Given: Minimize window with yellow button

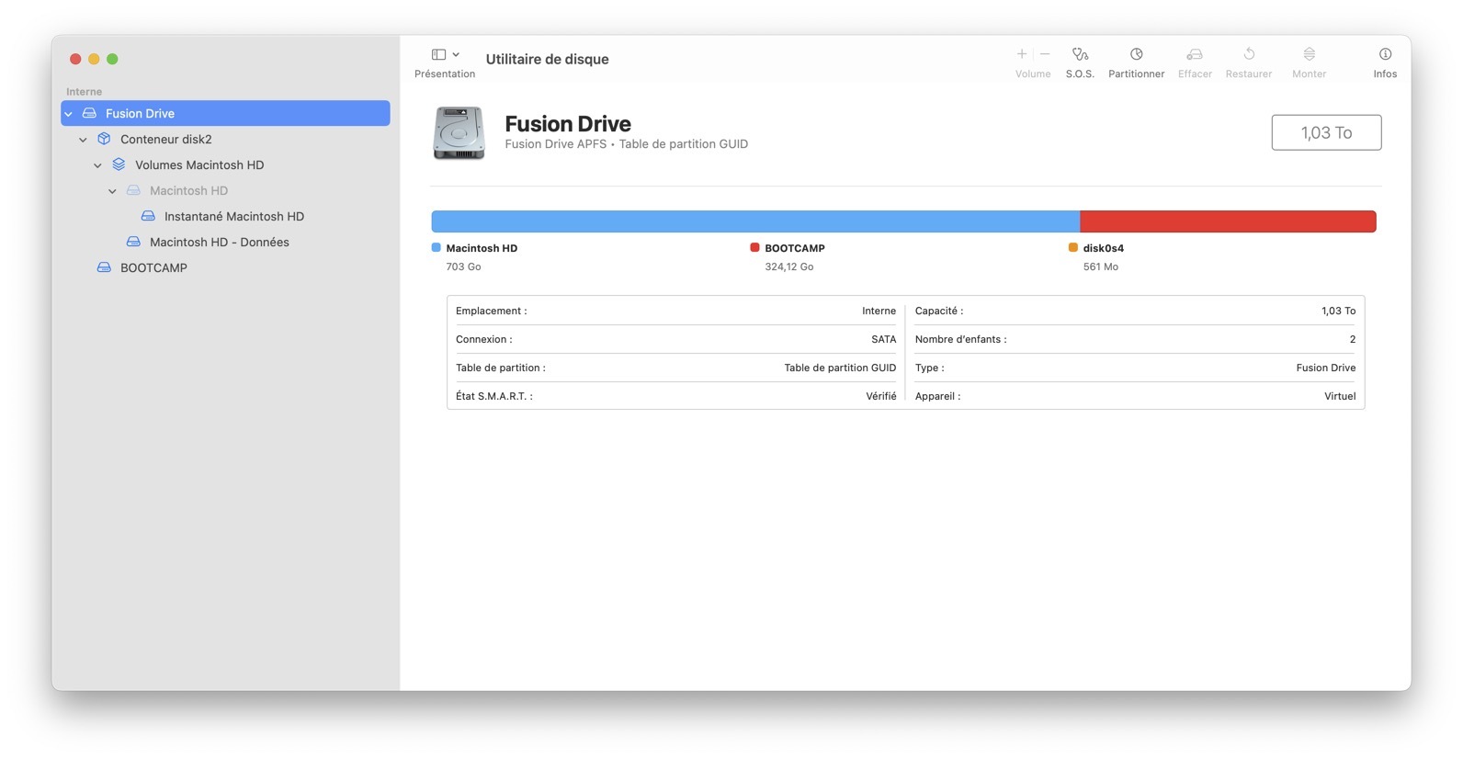Looking at the screenshot, I should [x=94, y=59].
